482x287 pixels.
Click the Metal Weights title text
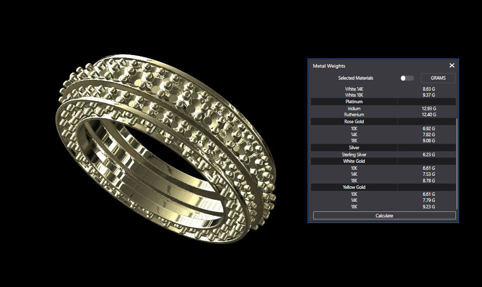point(329,66)
